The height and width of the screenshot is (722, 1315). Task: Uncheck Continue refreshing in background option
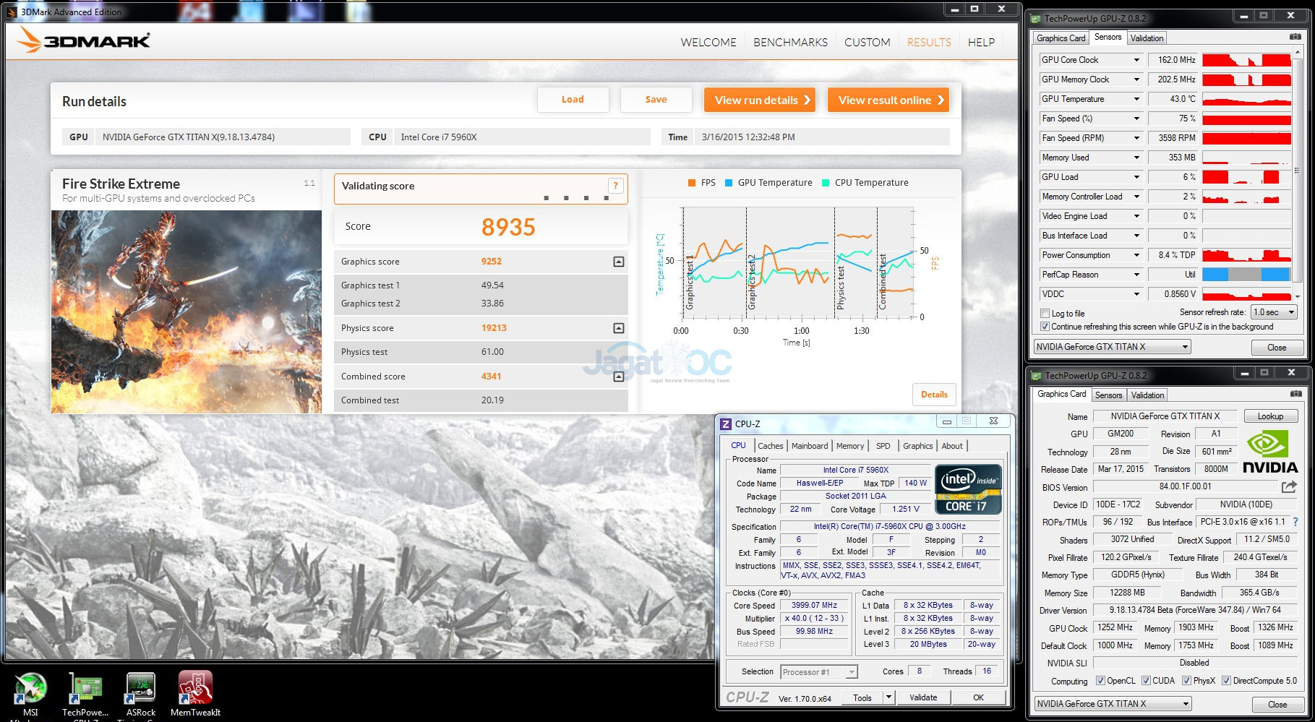pos(1045,327)
